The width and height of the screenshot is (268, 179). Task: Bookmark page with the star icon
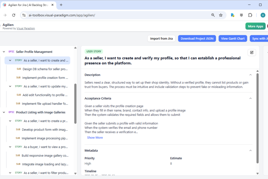click(221, 15)
